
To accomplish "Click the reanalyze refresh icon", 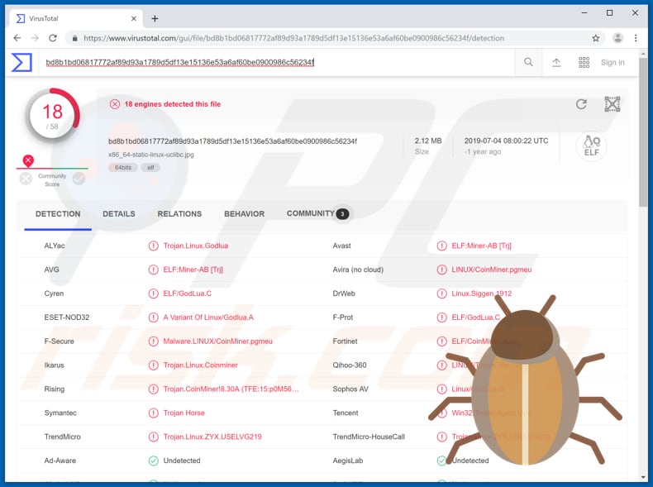I will [581, 104].
